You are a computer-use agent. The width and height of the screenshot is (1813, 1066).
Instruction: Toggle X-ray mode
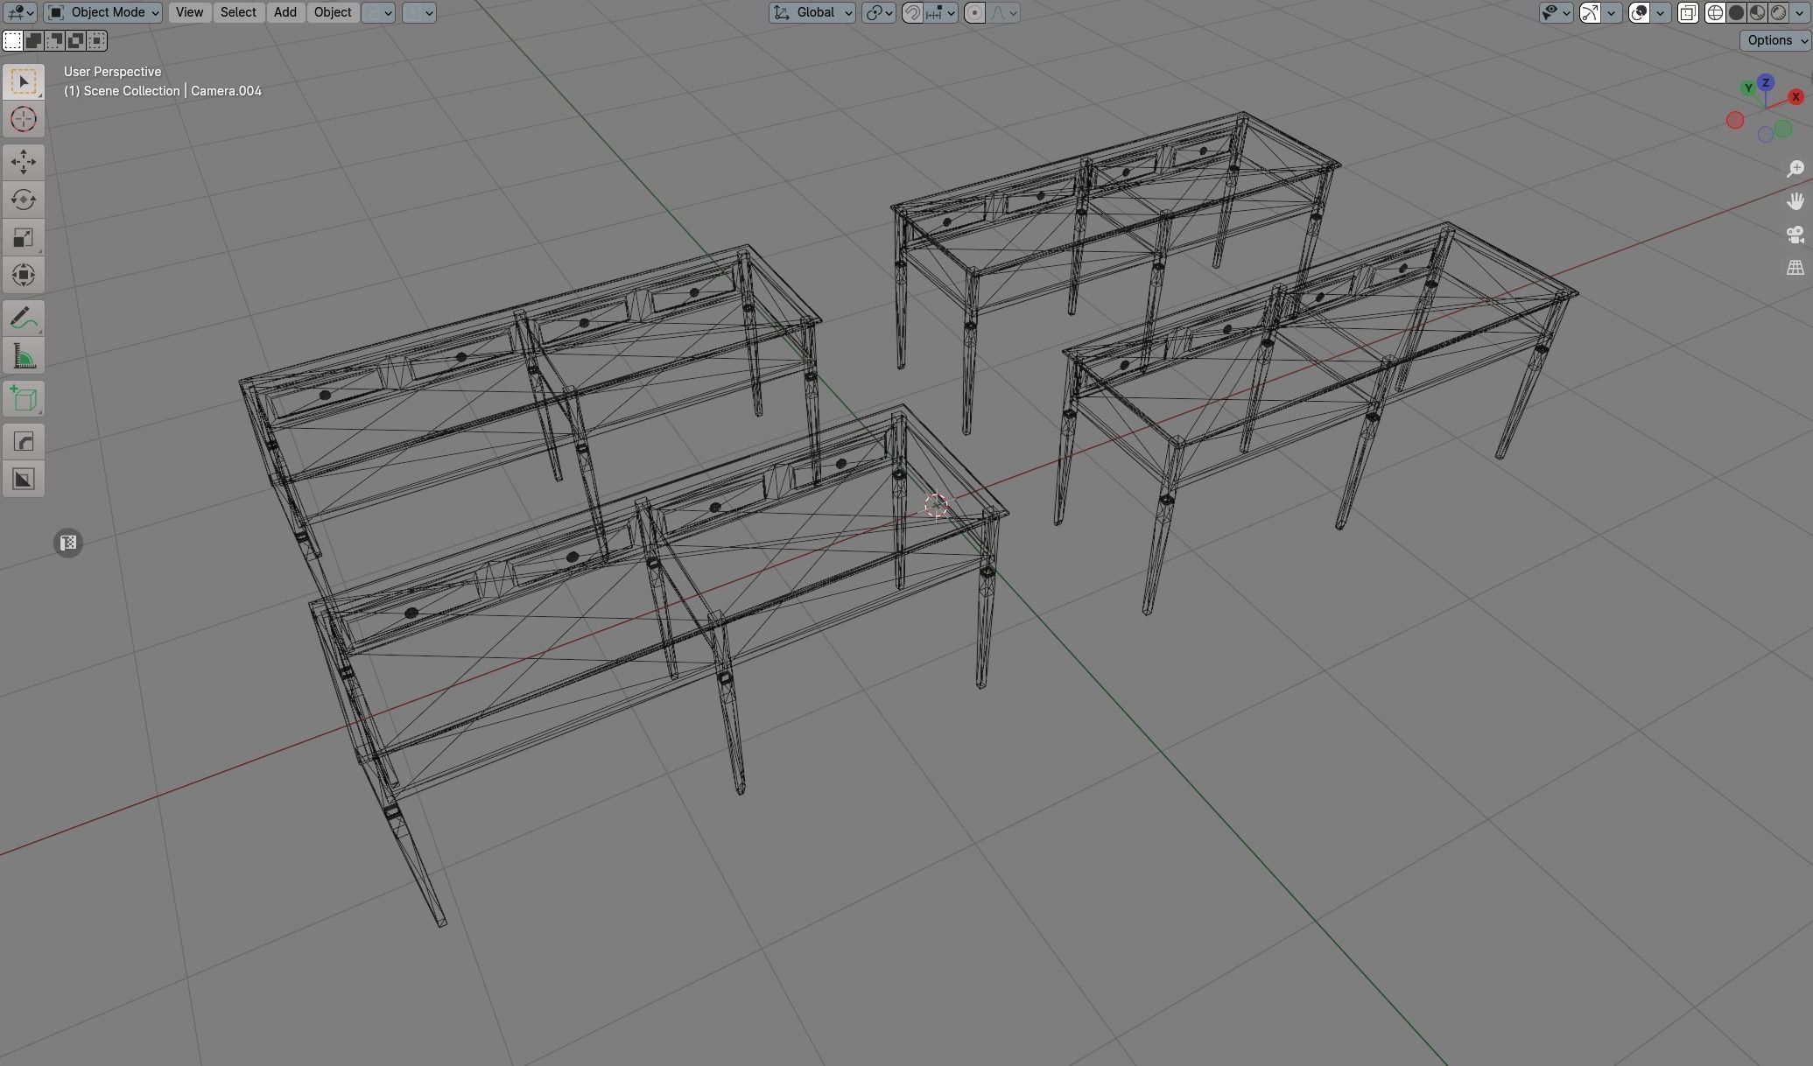[1688, 12]
